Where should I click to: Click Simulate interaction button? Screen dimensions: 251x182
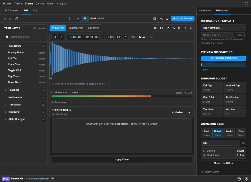click(224, 58)
